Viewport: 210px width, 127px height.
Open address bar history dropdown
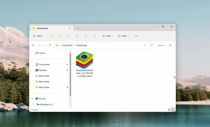pyautogui.click(x=145, y=45)
